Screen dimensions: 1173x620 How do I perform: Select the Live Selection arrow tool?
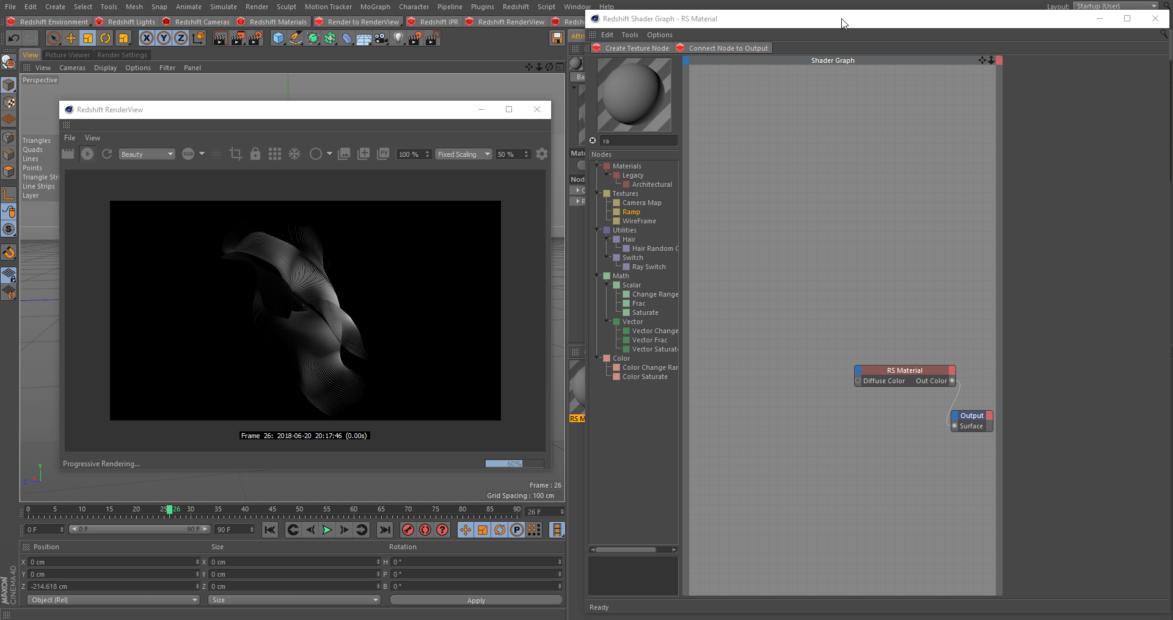tap(54, 38)
